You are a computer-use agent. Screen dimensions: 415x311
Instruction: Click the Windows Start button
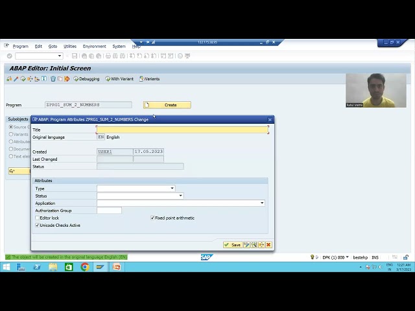(6, 267)
